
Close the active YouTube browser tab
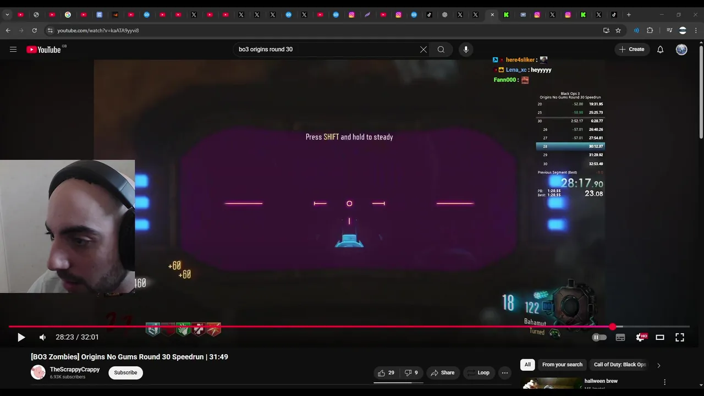click(x=492, y=15)
